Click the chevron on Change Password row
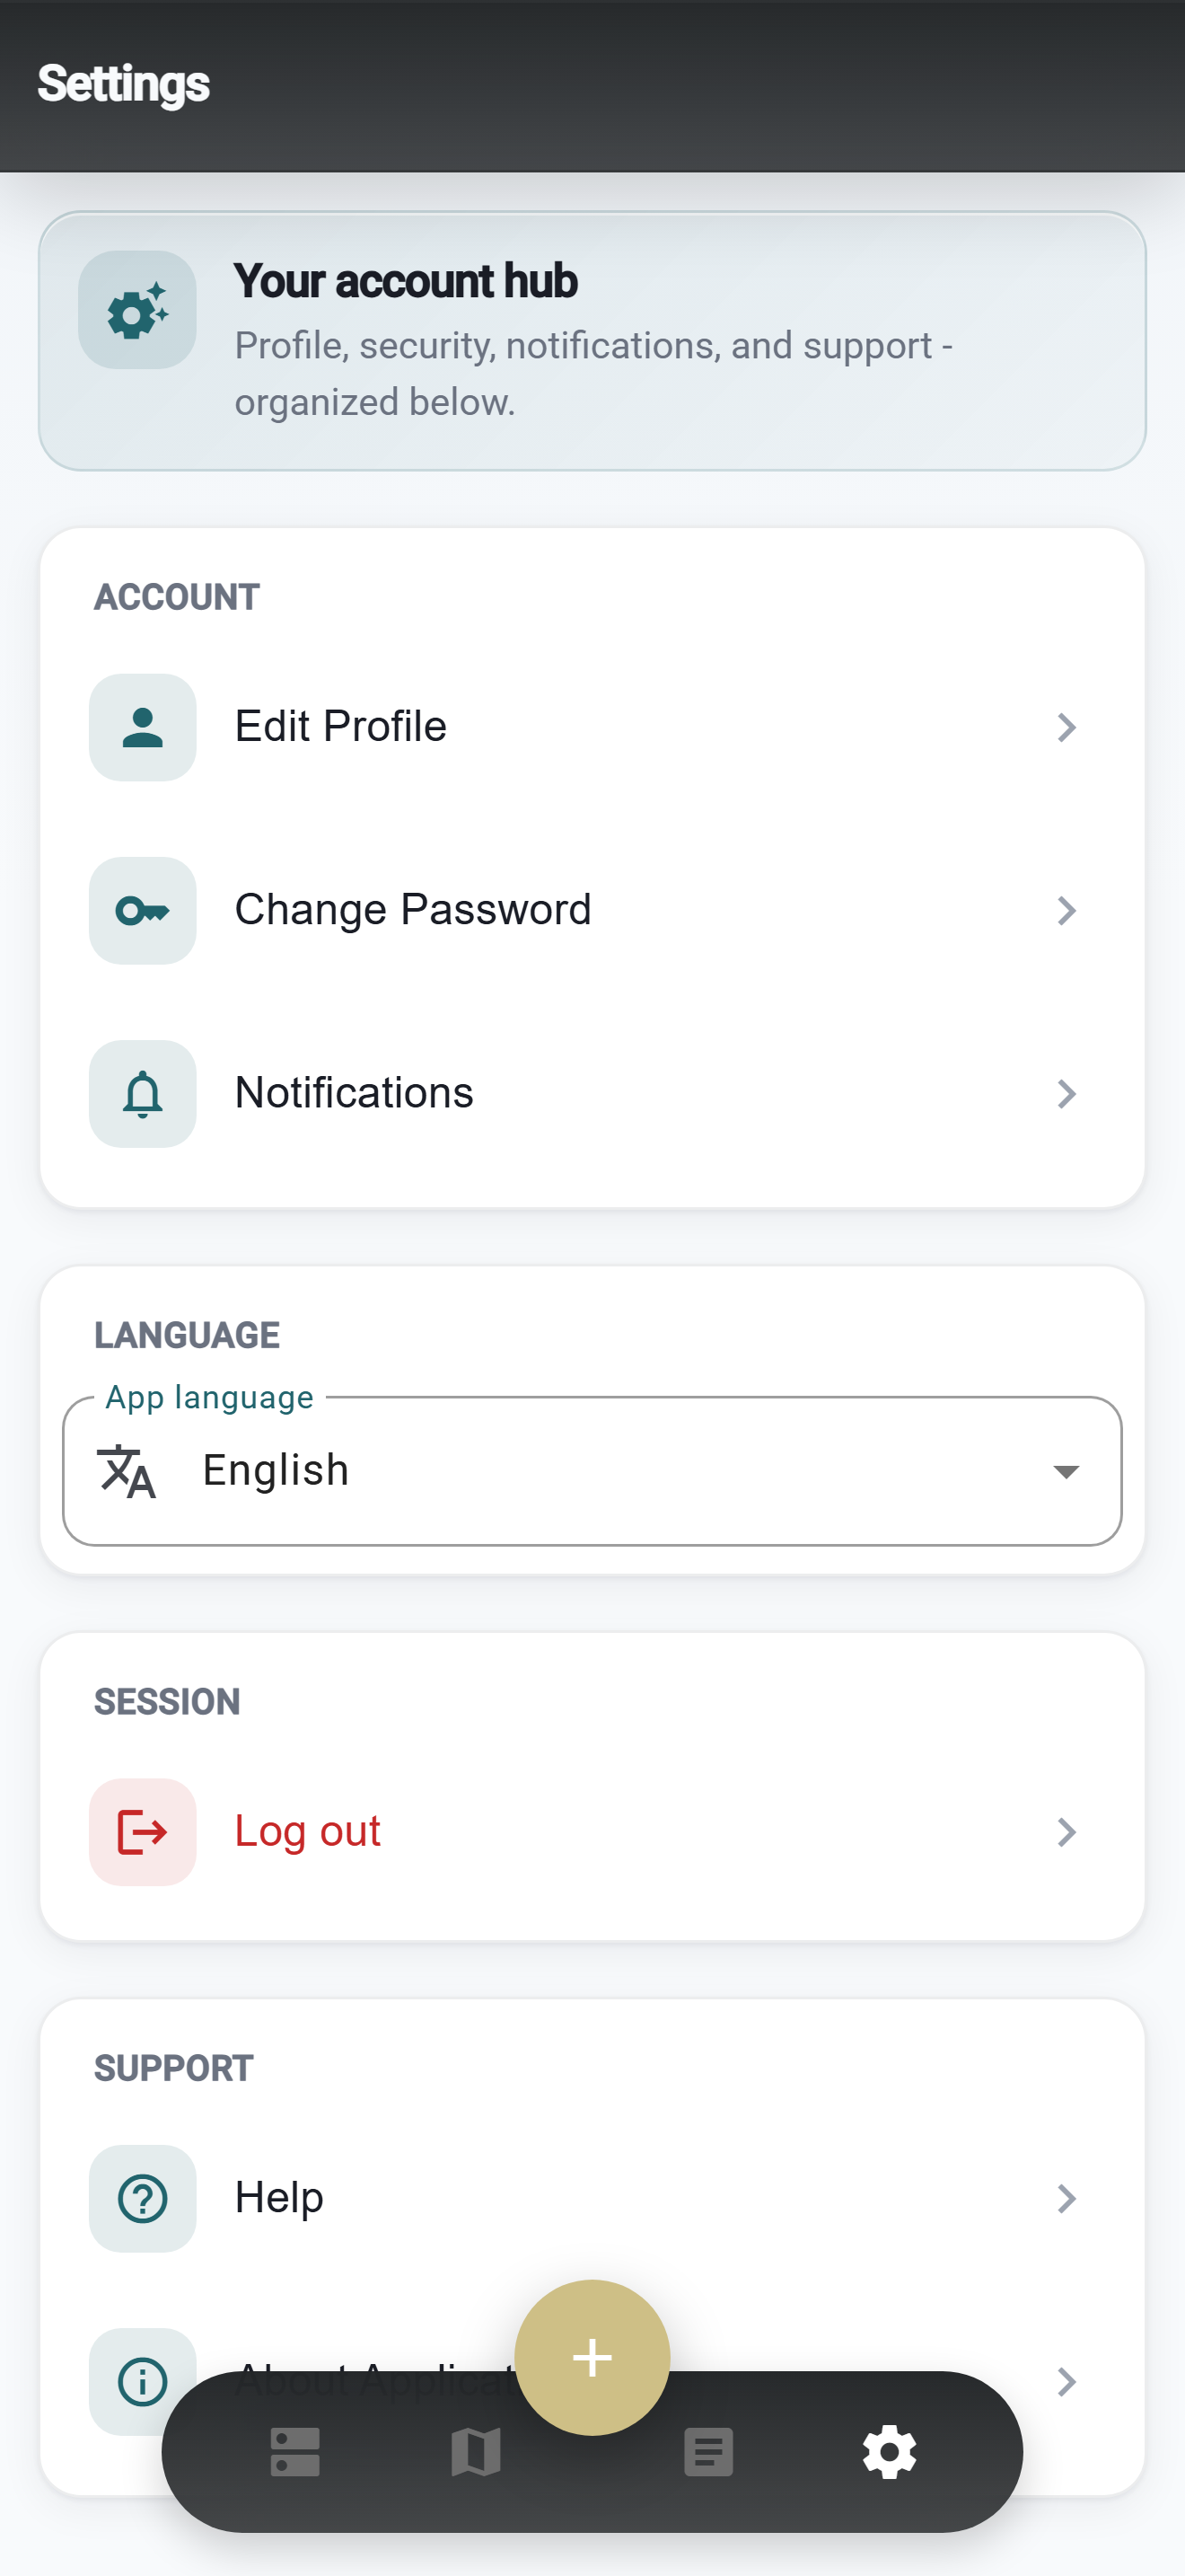Image resolution: width=1185 pixels, height=2576 pixels. coord(1066,910)
